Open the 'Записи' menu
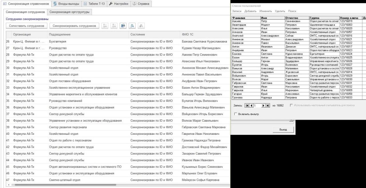 (x=237, y=11)
